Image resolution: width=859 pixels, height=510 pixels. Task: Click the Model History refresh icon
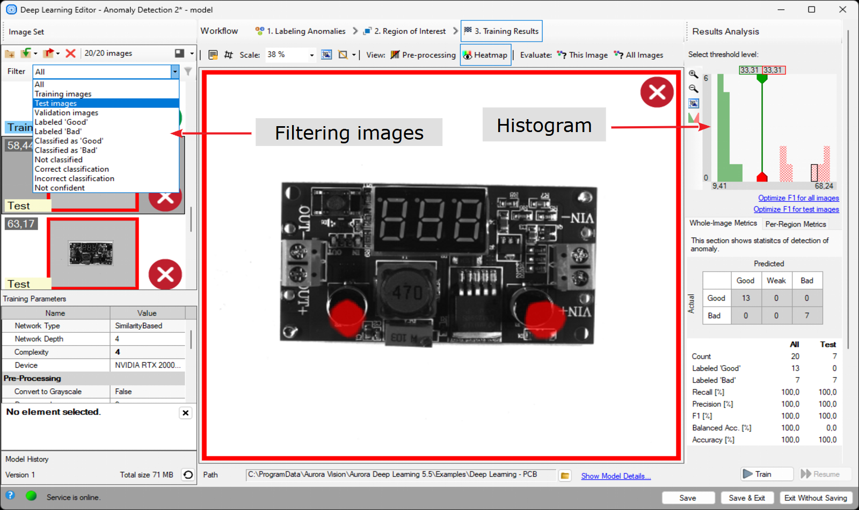point(188,475)
